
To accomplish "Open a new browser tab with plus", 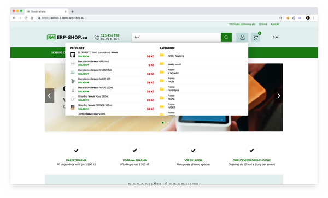I will point(72,11).
